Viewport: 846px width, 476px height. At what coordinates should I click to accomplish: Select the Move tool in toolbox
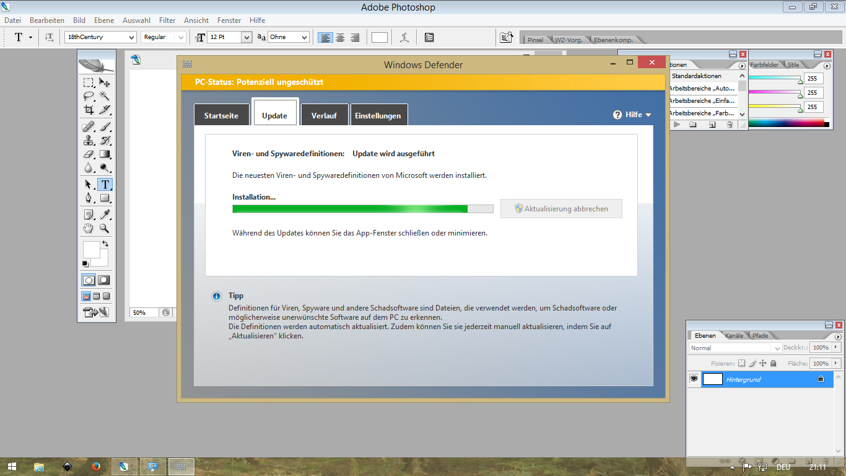[x=105, y=82]
